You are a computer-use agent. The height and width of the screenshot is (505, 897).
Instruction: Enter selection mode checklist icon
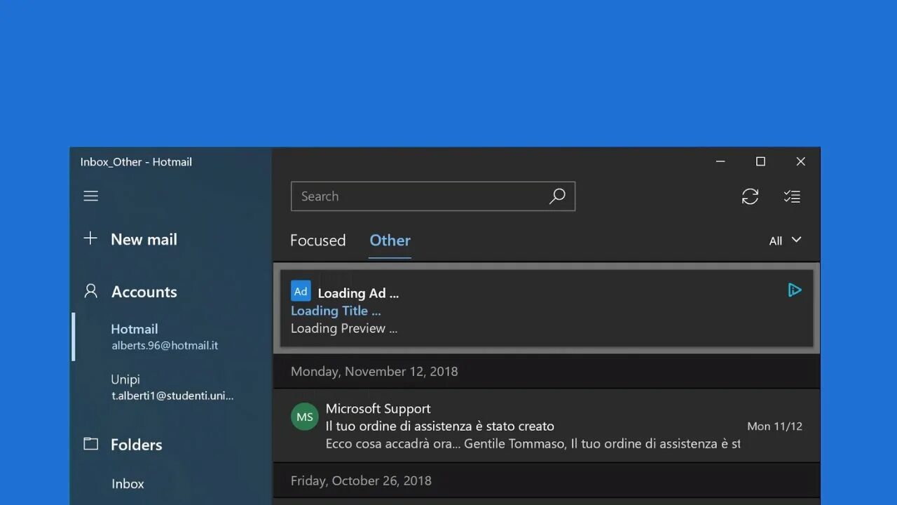[792, 196]
